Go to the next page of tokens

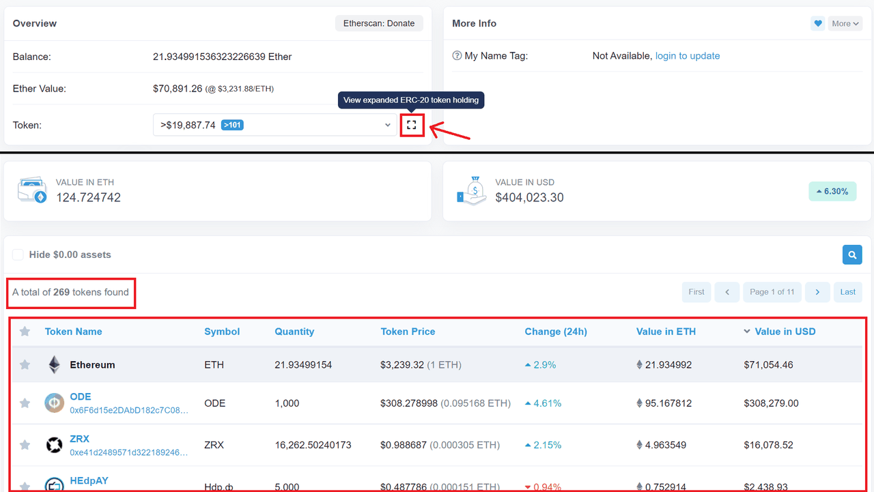tap(817, 291)
